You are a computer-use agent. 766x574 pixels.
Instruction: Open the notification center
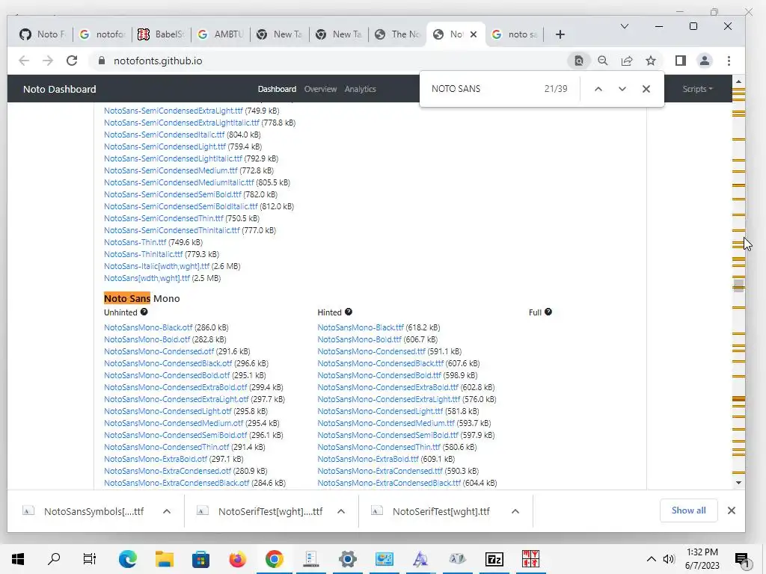click(x=743, y=559)
